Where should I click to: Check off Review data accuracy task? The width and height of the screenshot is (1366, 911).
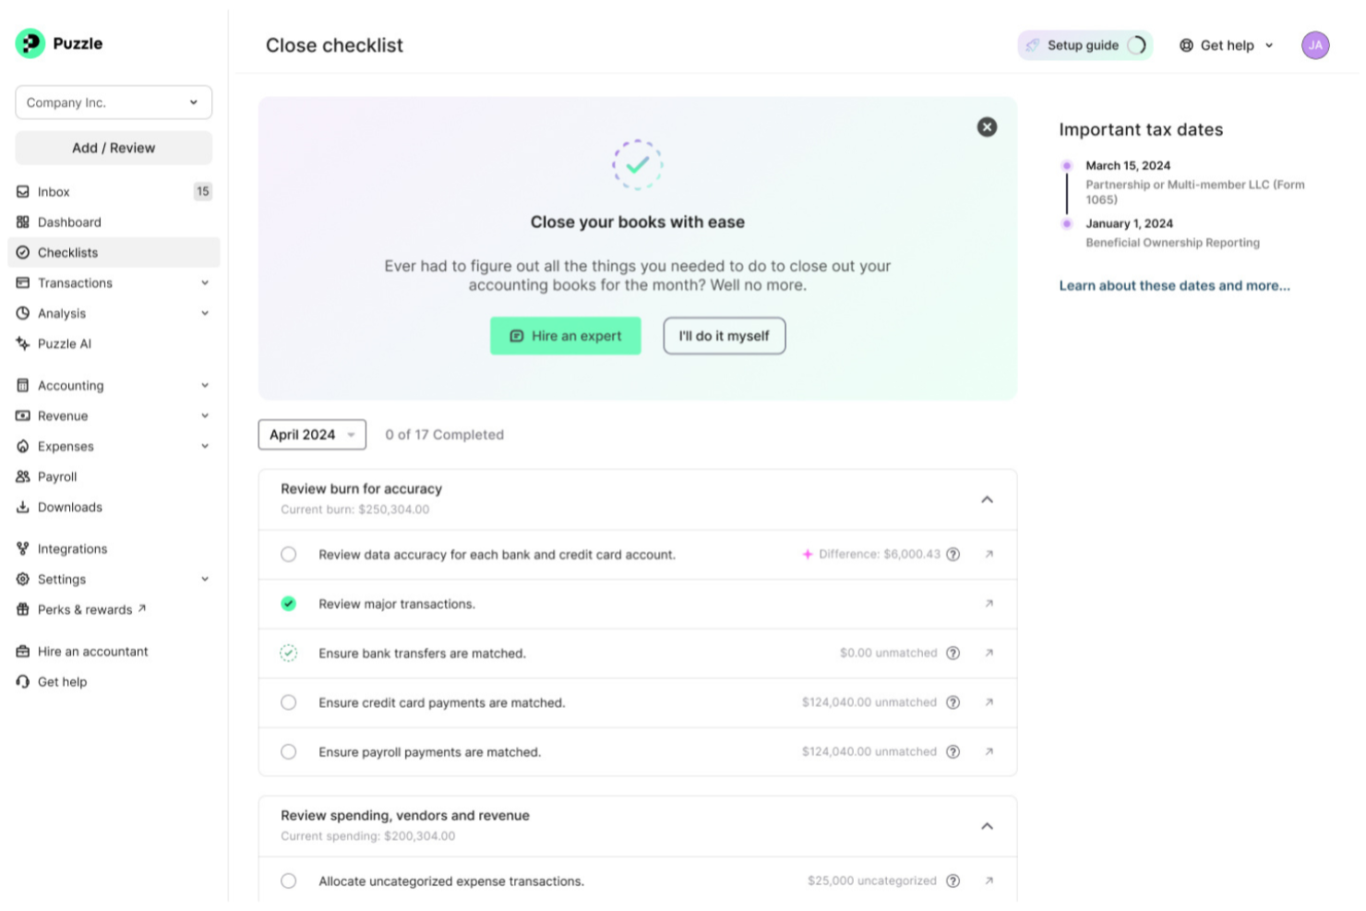pos(288,554)
